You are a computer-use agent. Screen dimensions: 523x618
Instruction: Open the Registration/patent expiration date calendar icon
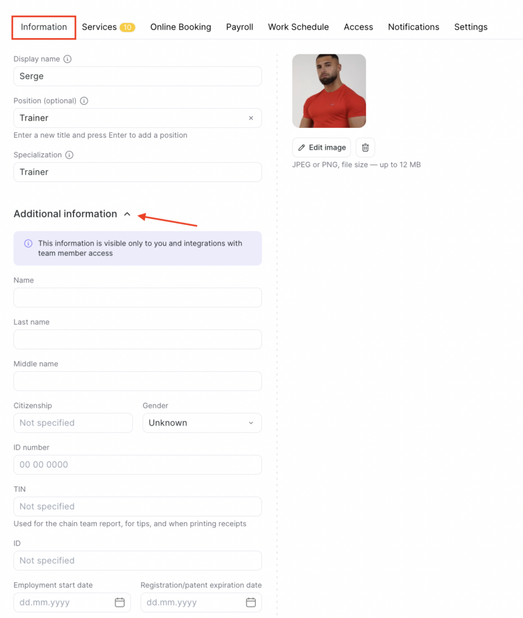251,602
